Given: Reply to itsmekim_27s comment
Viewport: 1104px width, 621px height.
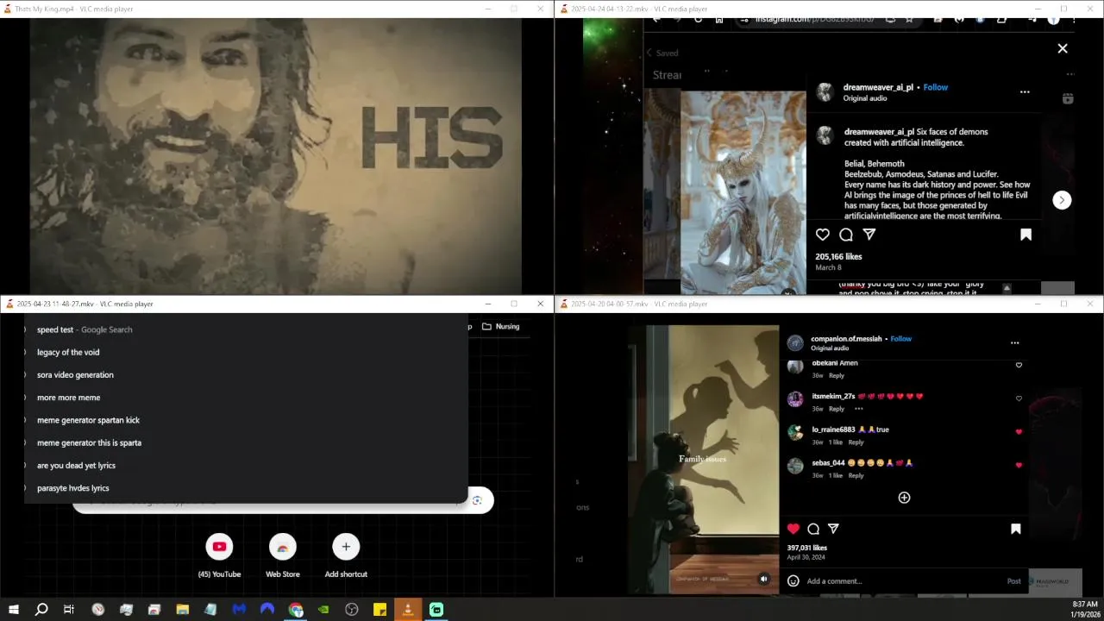Looking at the screenshot, I should (837, 409).
